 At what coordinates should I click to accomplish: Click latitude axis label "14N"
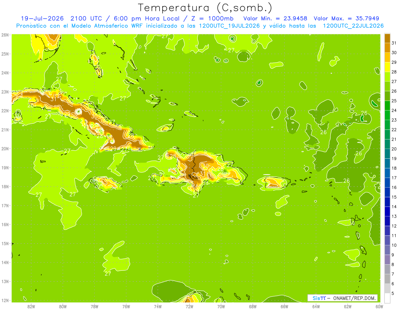tap(5, 262)
